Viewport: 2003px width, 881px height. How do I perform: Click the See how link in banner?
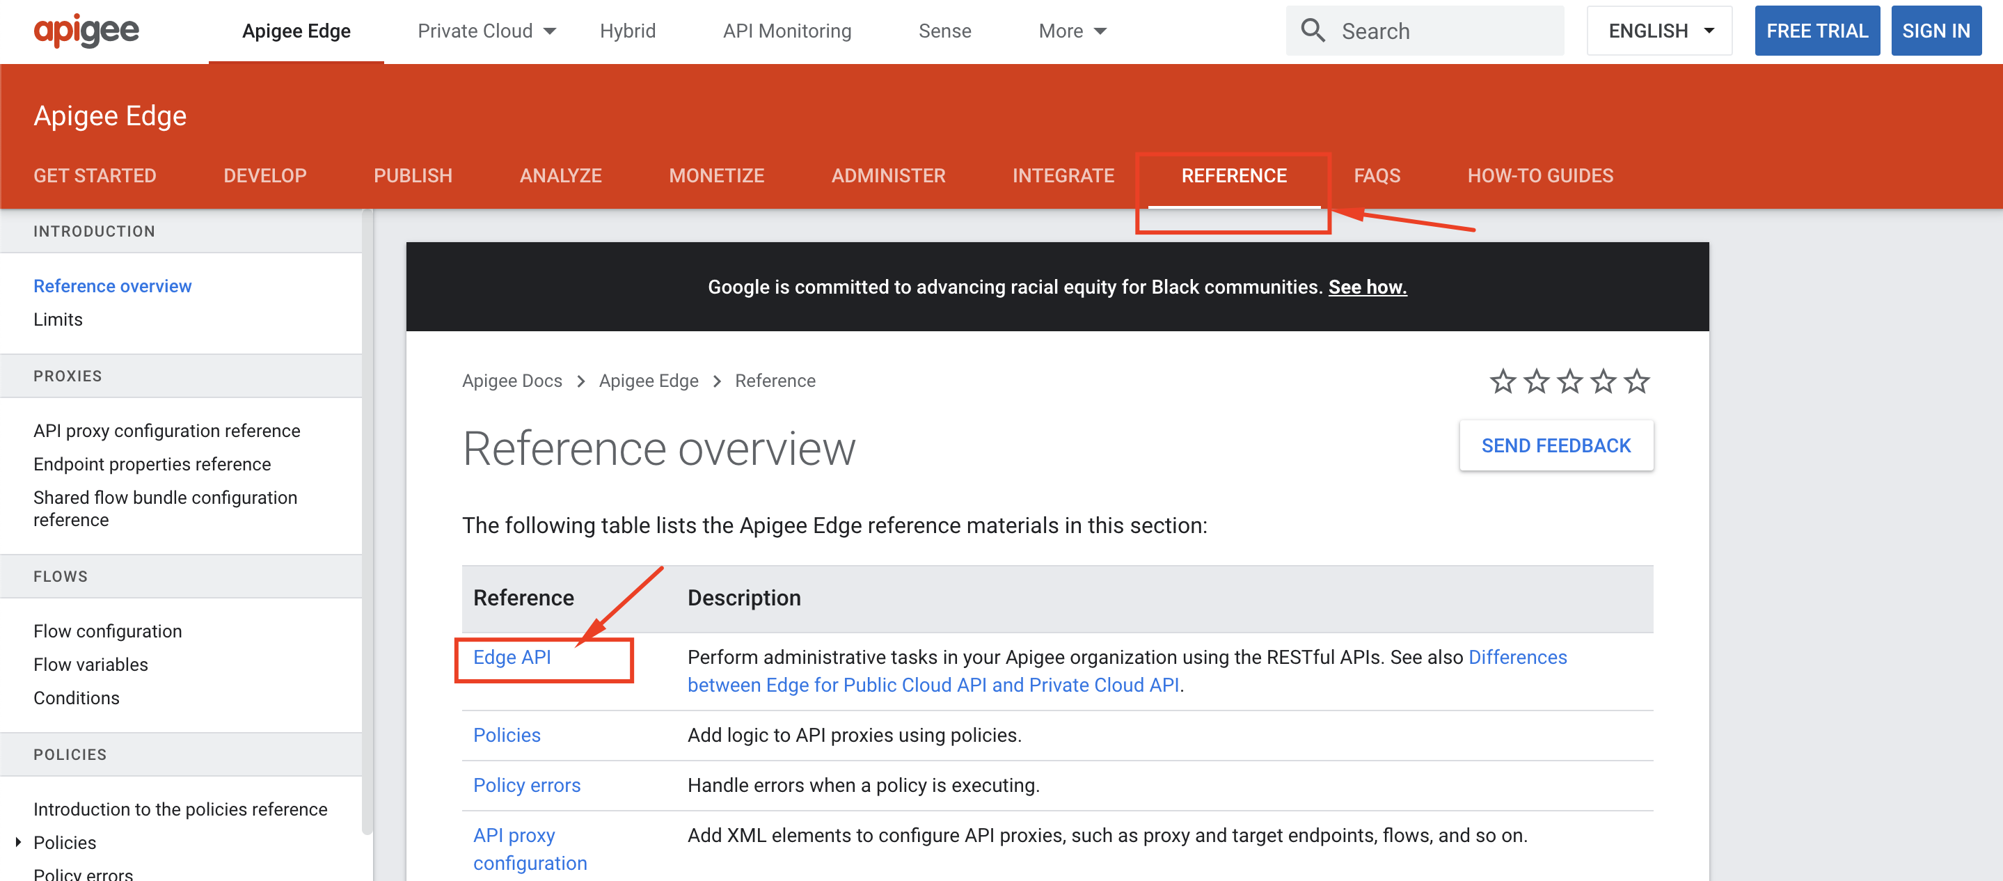coord(1367,287)
